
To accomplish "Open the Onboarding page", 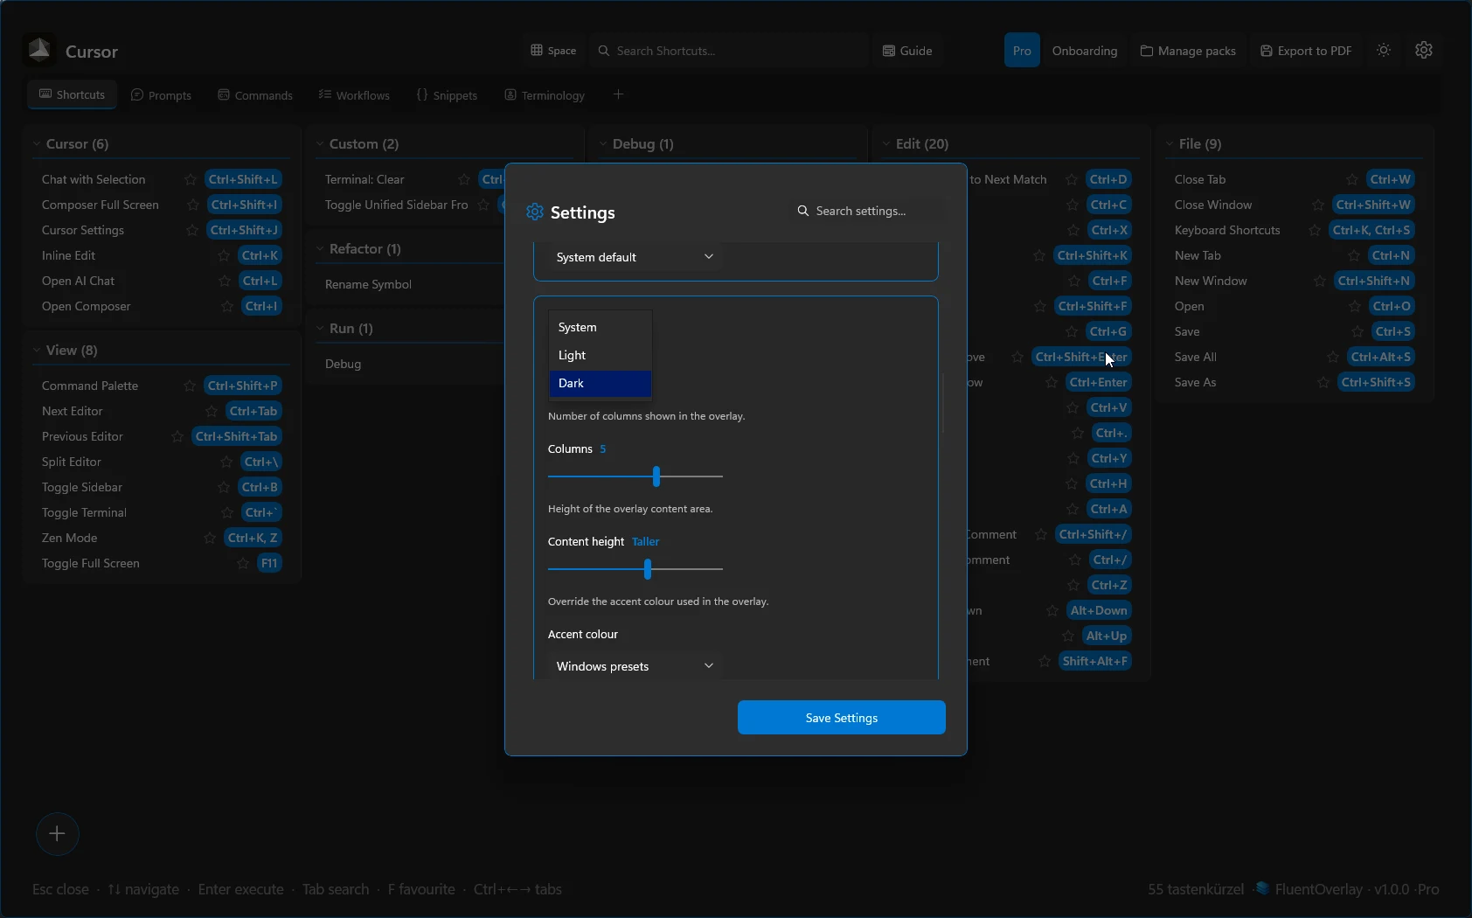I will pos(1084,50).
